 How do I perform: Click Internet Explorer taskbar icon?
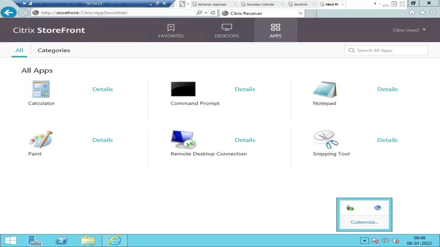pyautogui.click(x=115, y=241)
